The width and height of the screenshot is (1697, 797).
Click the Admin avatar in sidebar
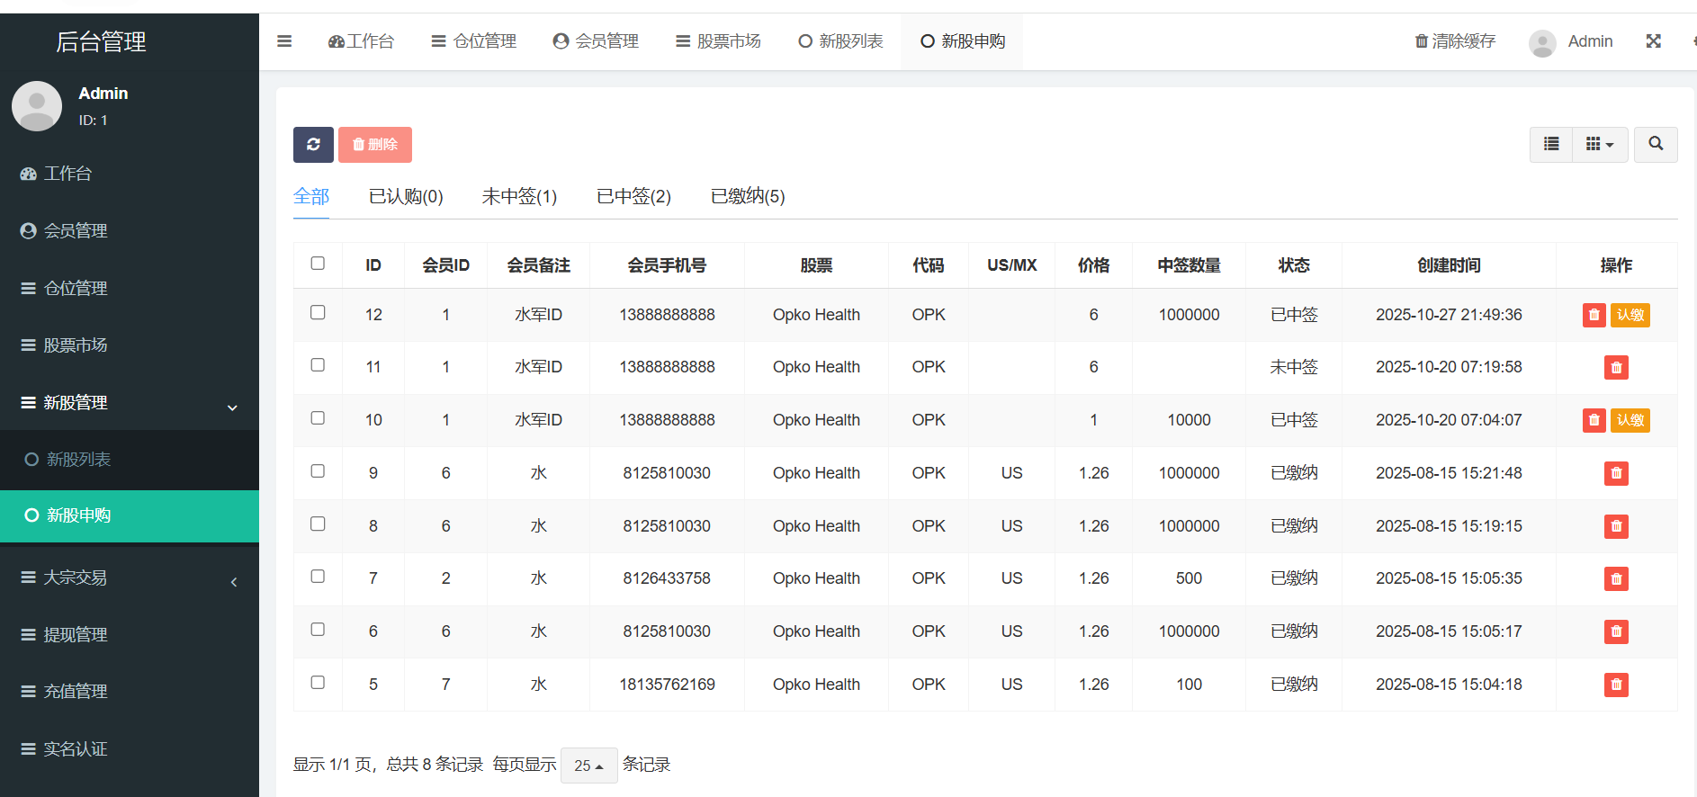pos(37,106)
